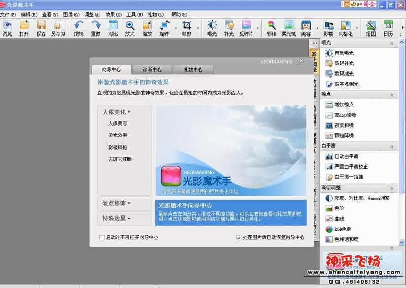
Task: Choose 去斑去红眼 in the wizard list
Action: click(120, 159)
